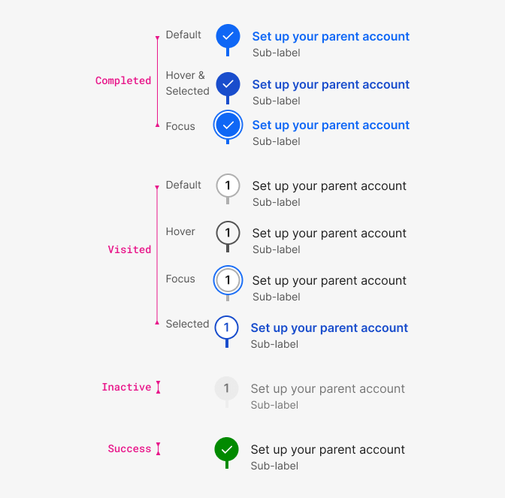The height and width of the screenshot is (498, 505).
Task: Click the pink Success annotation label
Action: pos(129,448)
